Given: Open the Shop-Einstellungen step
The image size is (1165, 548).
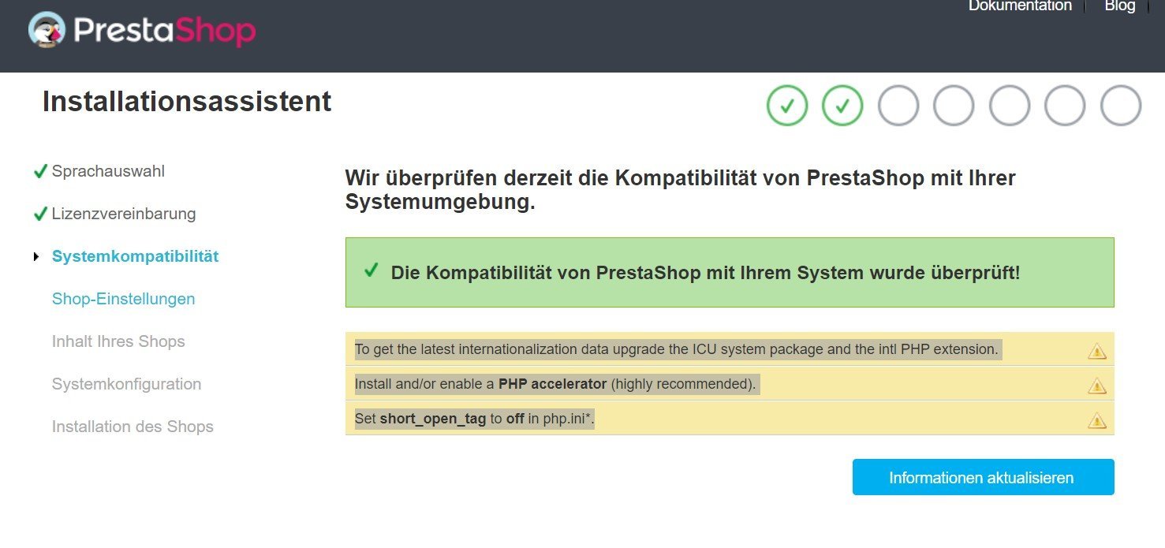Looking at the screenshot, I should coord(123,299).
